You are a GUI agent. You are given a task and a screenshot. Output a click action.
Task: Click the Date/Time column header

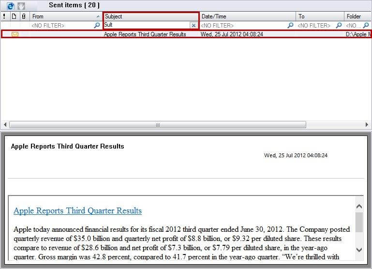(x=248, y=16)
